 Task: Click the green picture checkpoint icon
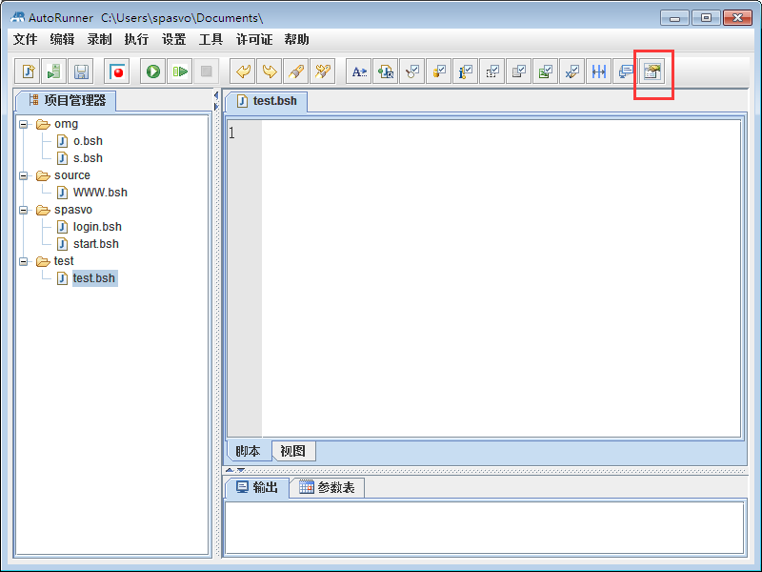(546, 72)
